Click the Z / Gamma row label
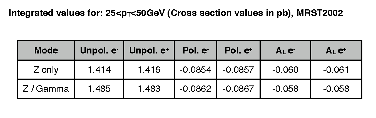Screen dimensions: 376x118 [46, 89]
